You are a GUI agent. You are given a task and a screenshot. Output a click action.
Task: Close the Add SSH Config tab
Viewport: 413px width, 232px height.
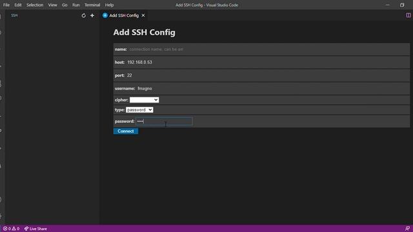coord(143,15)
